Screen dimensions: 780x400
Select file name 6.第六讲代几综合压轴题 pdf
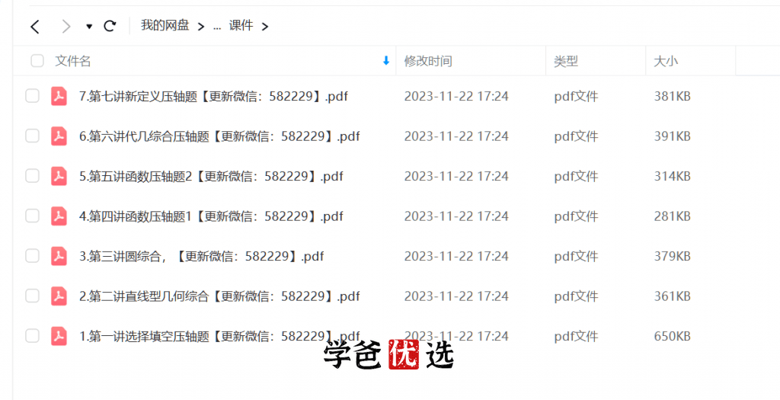pyautogui.click(x=219, y=136)
